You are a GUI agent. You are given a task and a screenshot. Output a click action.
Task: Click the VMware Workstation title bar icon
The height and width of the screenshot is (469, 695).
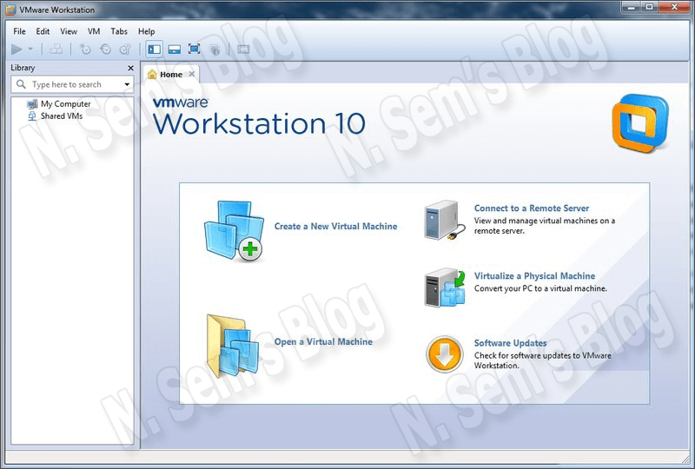pos(10,10)
